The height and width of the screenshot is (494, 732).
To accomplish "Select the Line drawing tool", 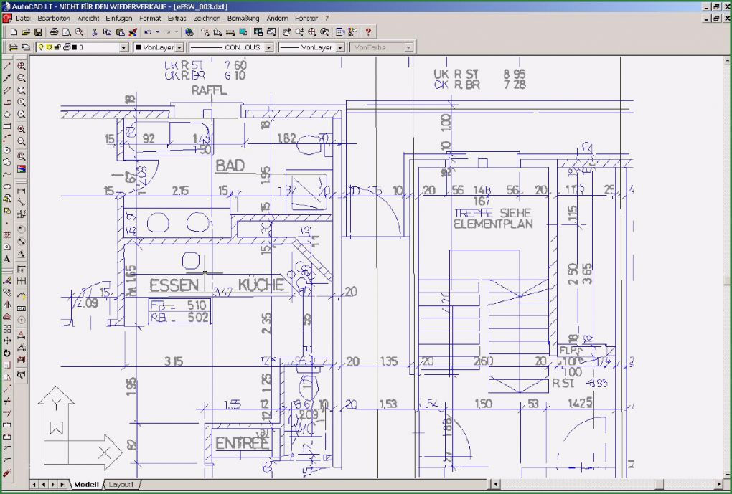I will [x=8, y=66].
